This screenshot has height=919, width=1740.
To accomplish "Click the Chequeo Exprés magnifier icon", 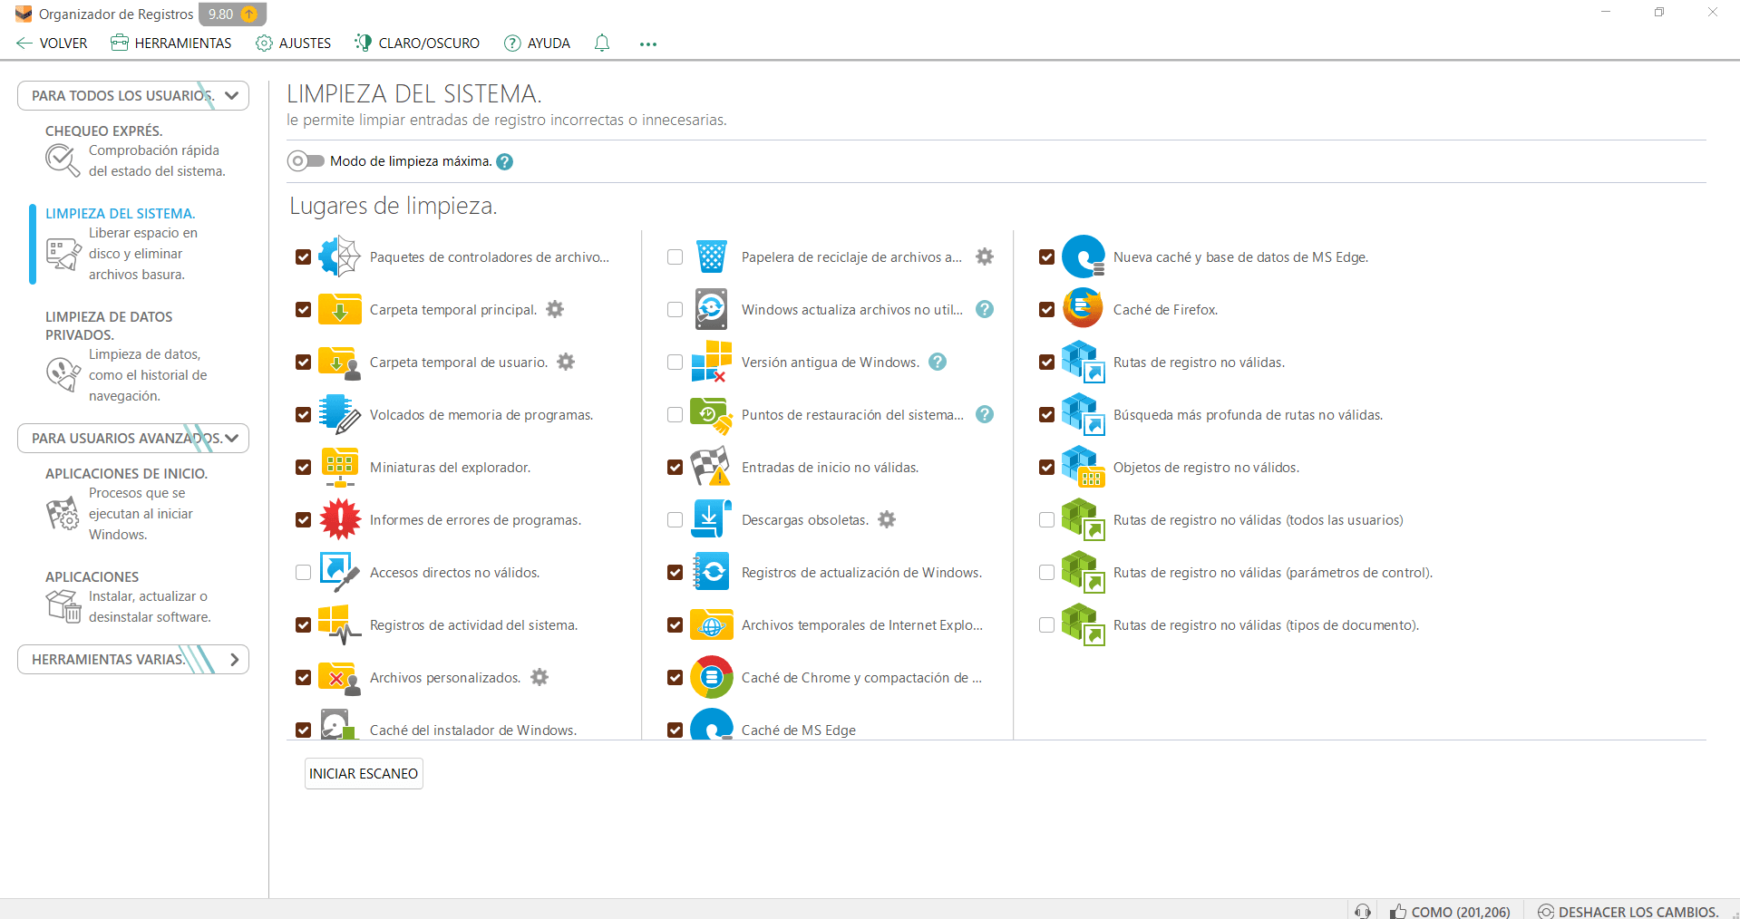I will point(63,160).
